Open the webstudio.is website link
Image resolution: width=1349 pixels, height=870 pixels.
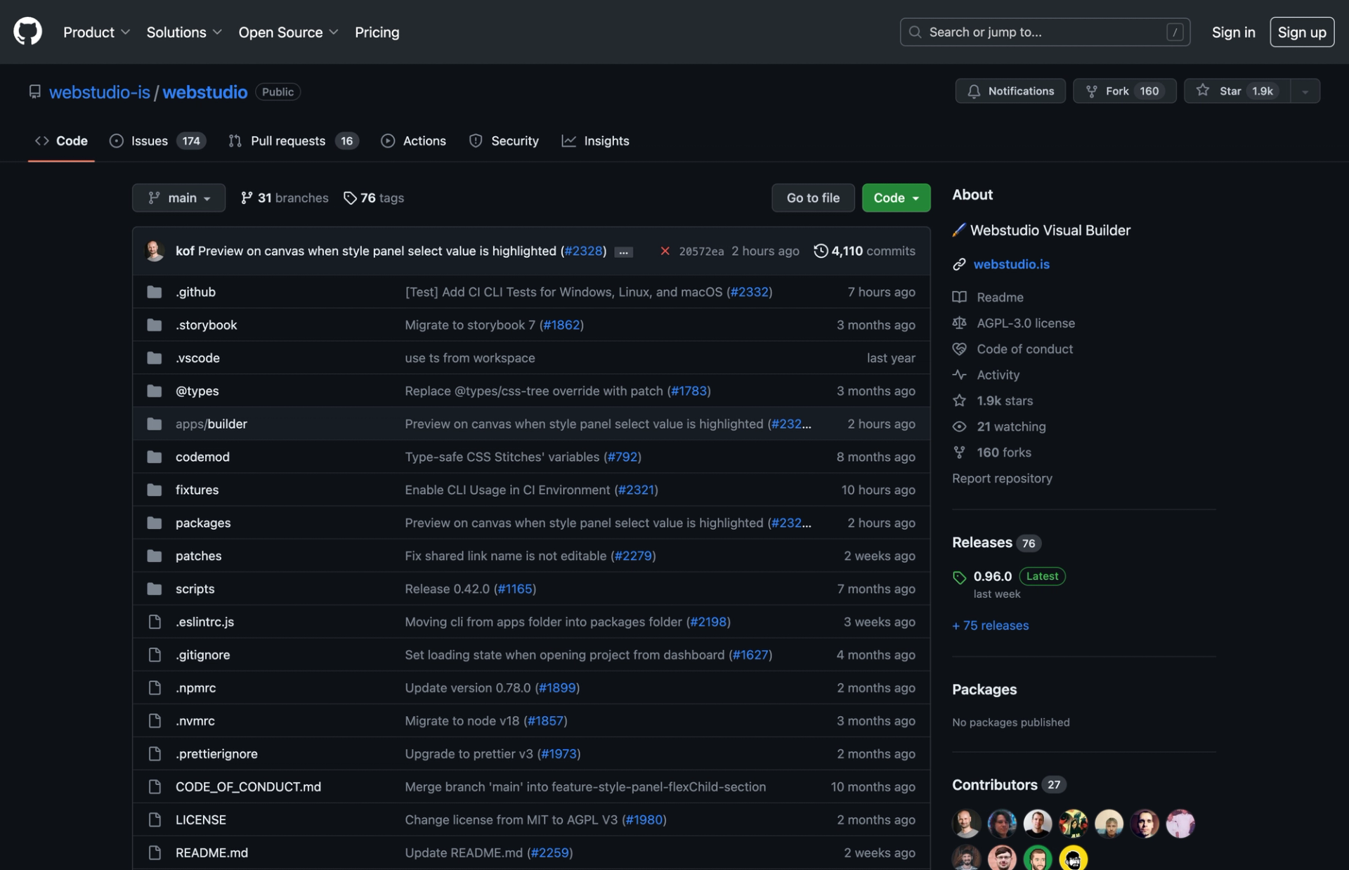[1011, 264]
